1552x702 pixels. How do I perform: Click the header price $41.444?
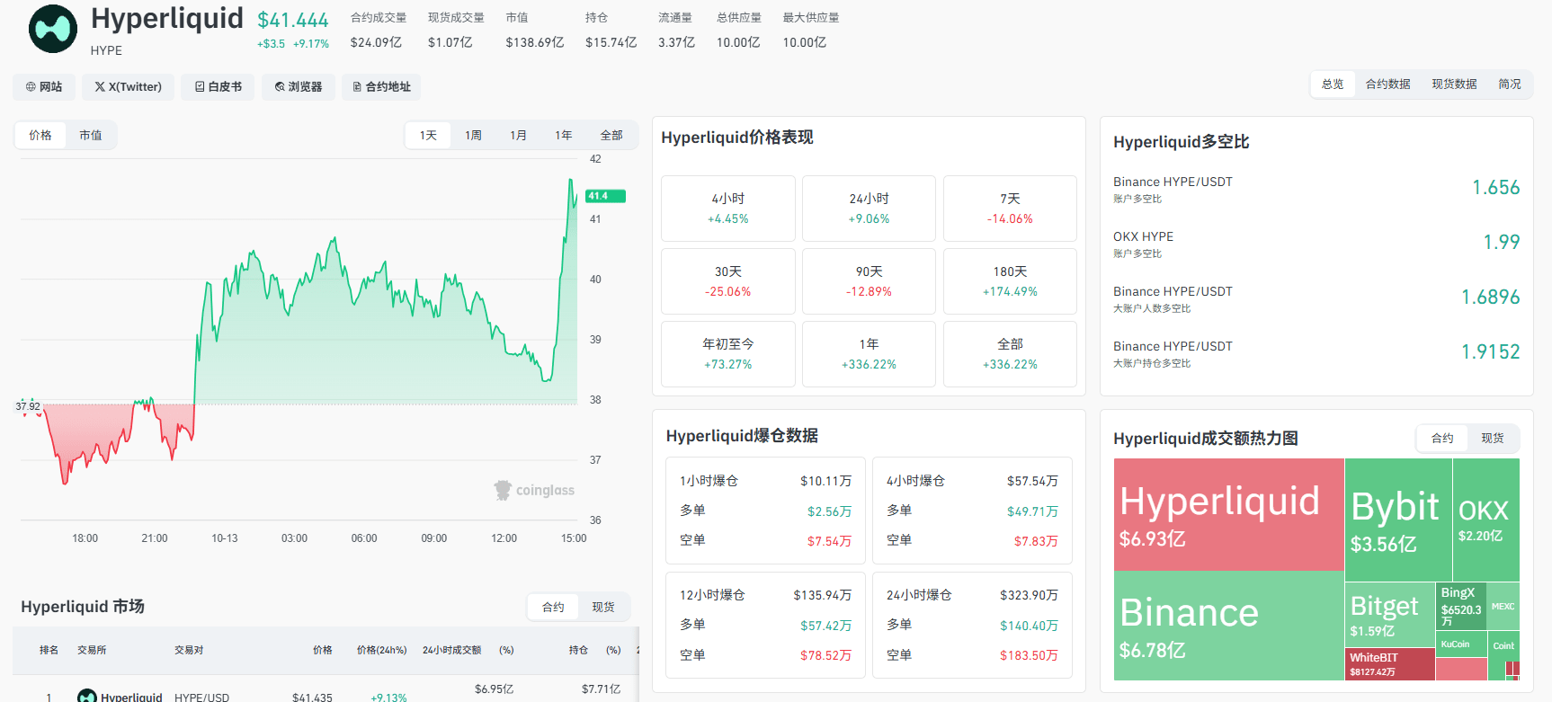293,20
